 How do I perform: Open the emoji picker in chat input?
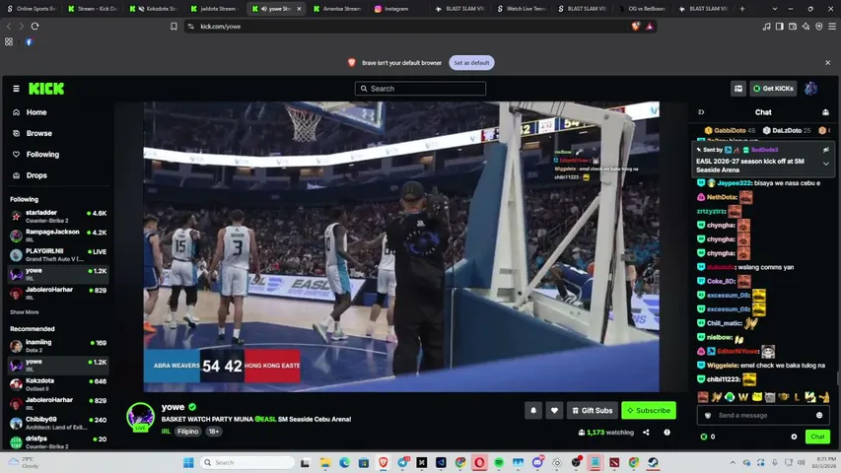819,415
